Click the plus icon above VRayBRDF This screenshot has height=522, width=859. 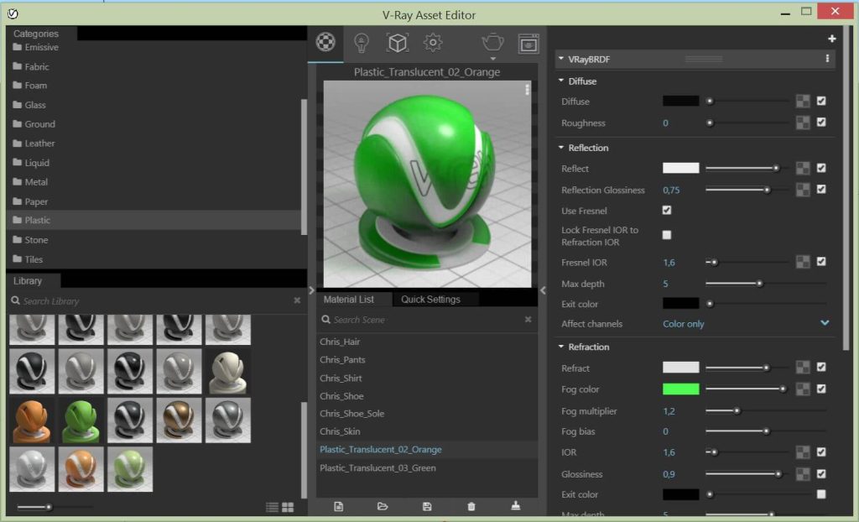tap(831, 39)
